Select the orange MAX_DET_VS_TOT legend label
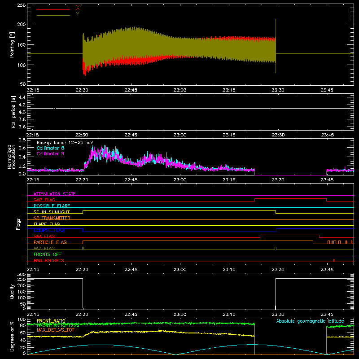The image size is (359, 359). [56, 330]
